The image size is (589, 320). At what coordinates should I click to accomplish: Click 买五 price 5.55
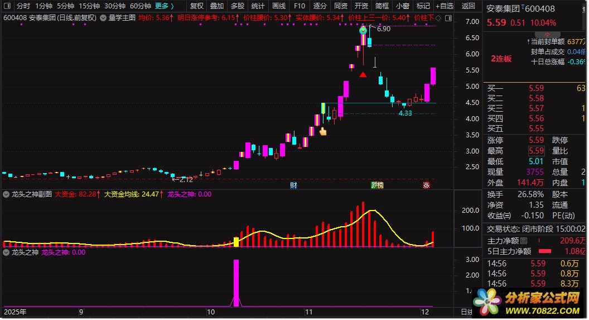click(x=536, y=128)
